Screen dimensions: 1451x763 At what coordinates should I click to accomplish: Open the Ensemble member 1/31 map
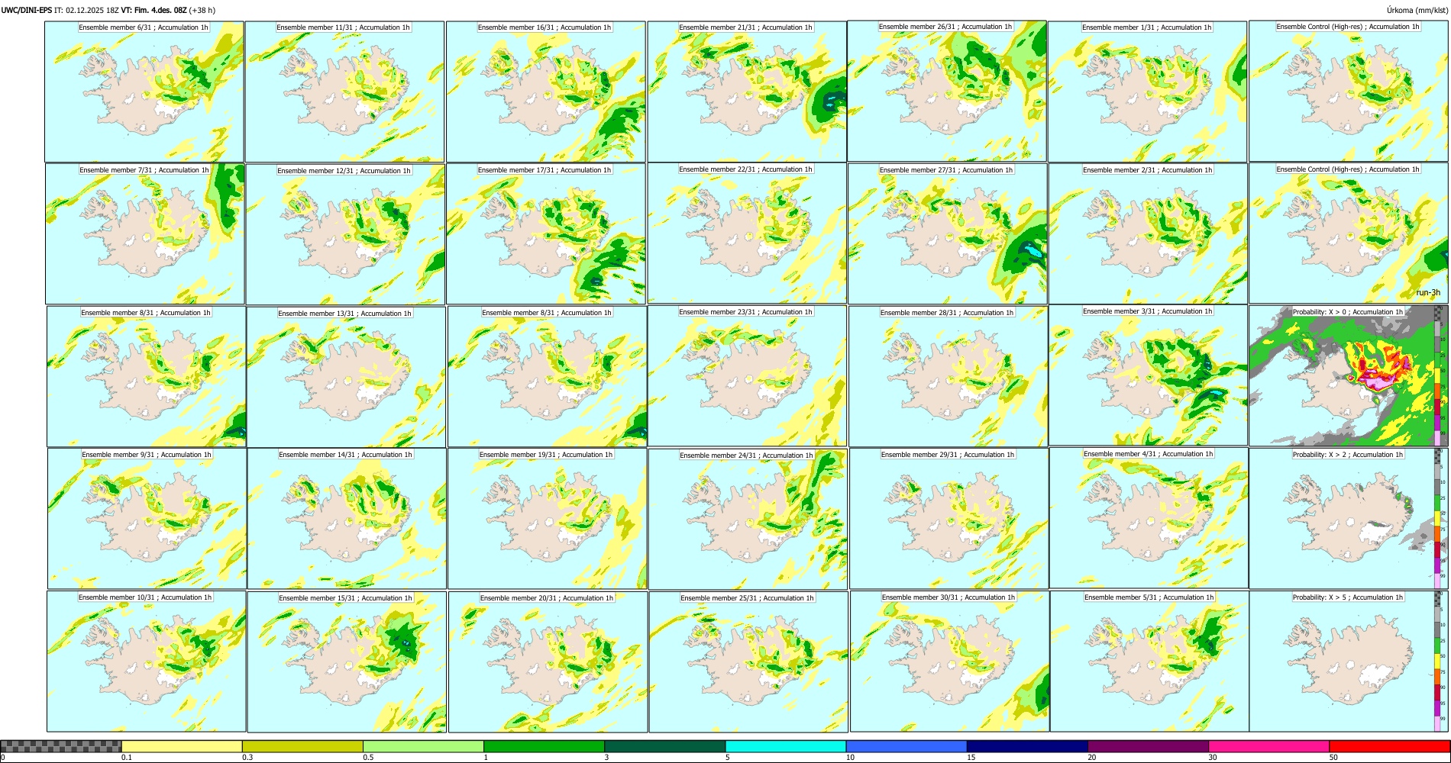1147,92
